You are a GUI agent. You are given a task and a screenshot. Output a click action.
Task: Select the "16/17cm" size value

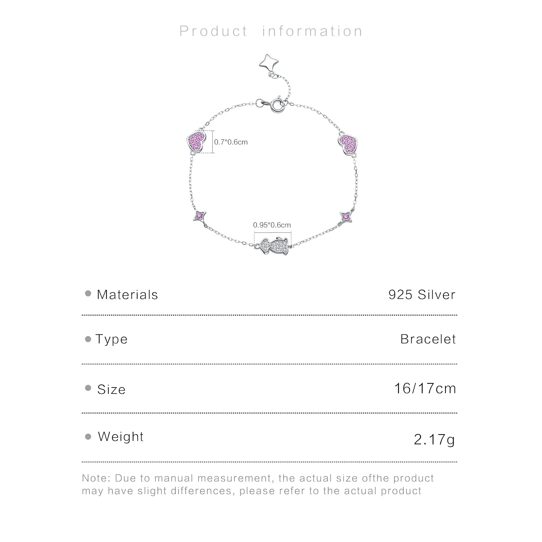pyautogui.click(x=425, y=389)
